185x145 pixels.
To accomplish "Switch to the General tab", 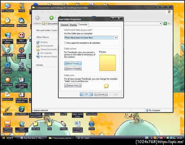I will click(x=64, y=25).
